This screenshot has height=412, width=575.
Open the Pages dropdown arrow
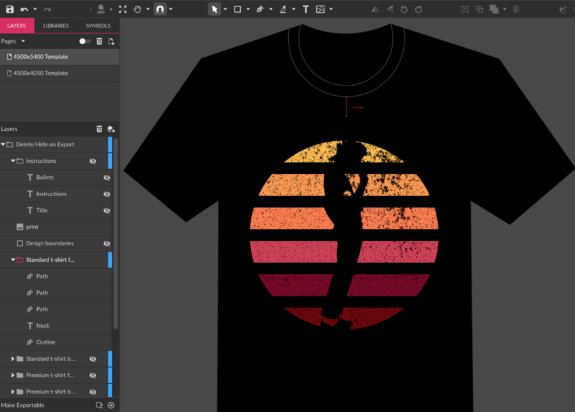coord(23,41)
